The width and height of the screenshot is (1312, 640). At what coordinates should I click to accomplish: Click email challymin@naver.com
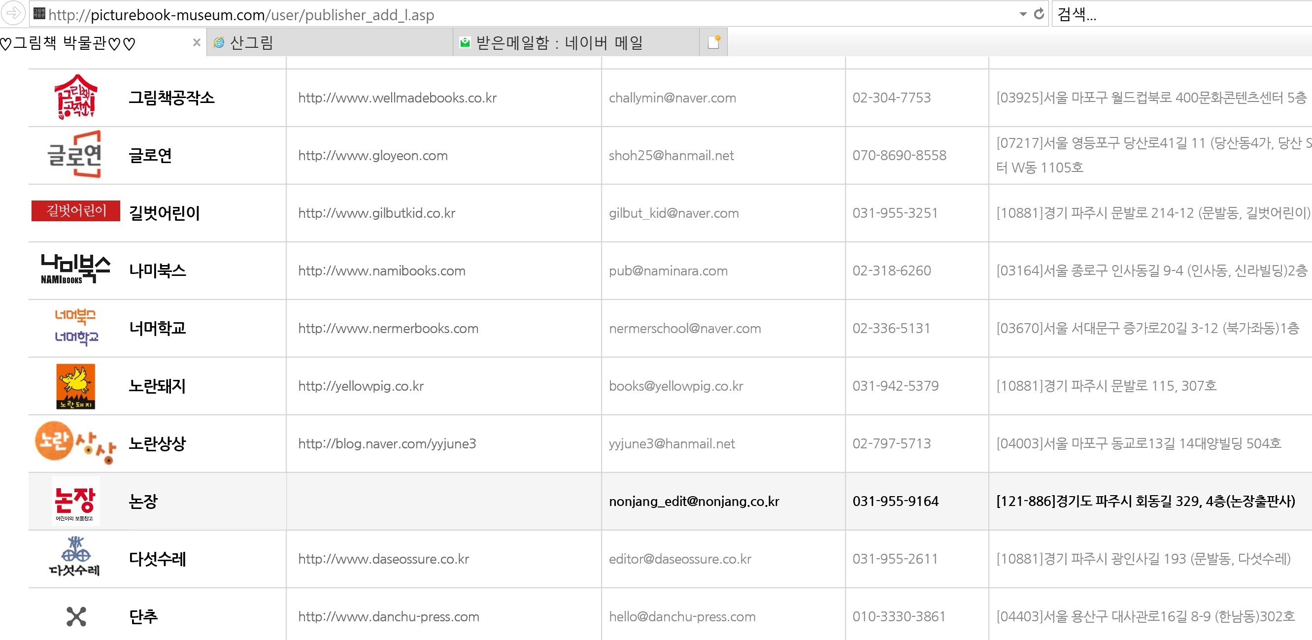[x=673, y=98]
